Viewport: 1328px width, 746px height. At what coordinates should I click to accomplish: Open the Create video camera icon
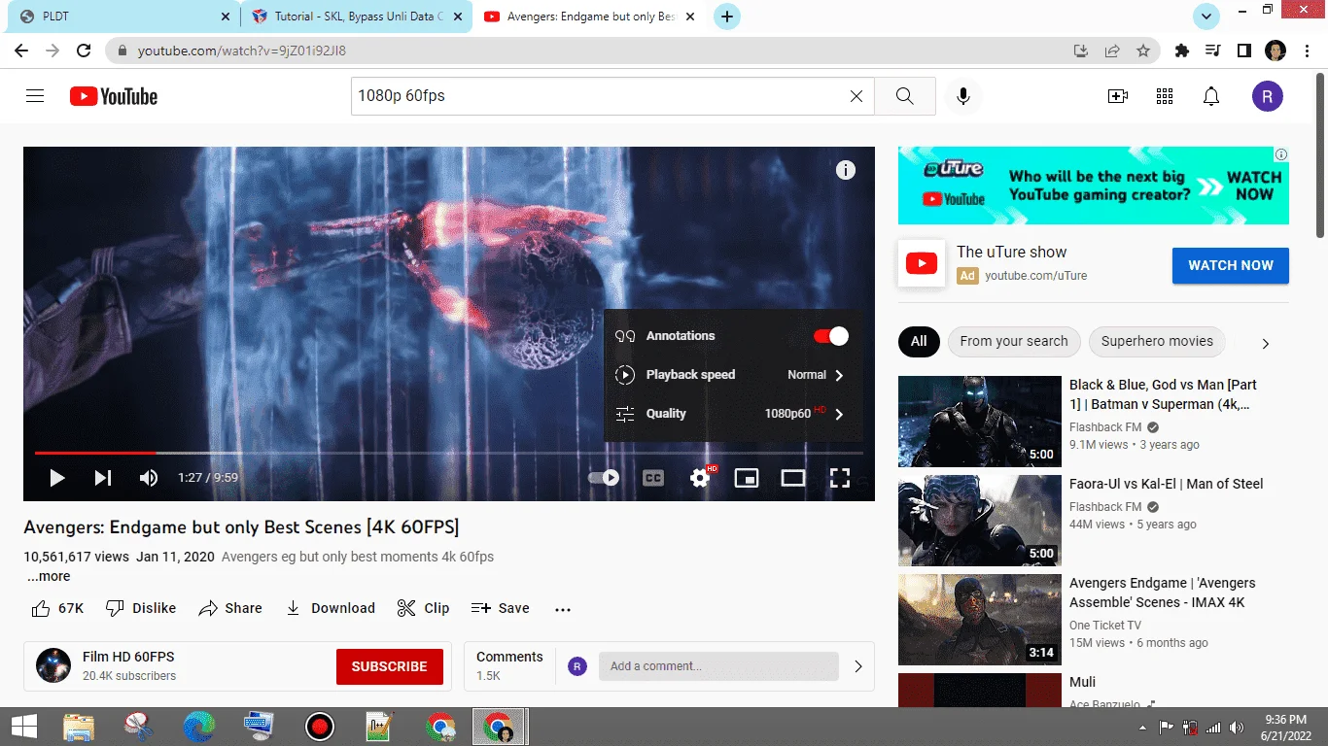[x=1118, y=96]
